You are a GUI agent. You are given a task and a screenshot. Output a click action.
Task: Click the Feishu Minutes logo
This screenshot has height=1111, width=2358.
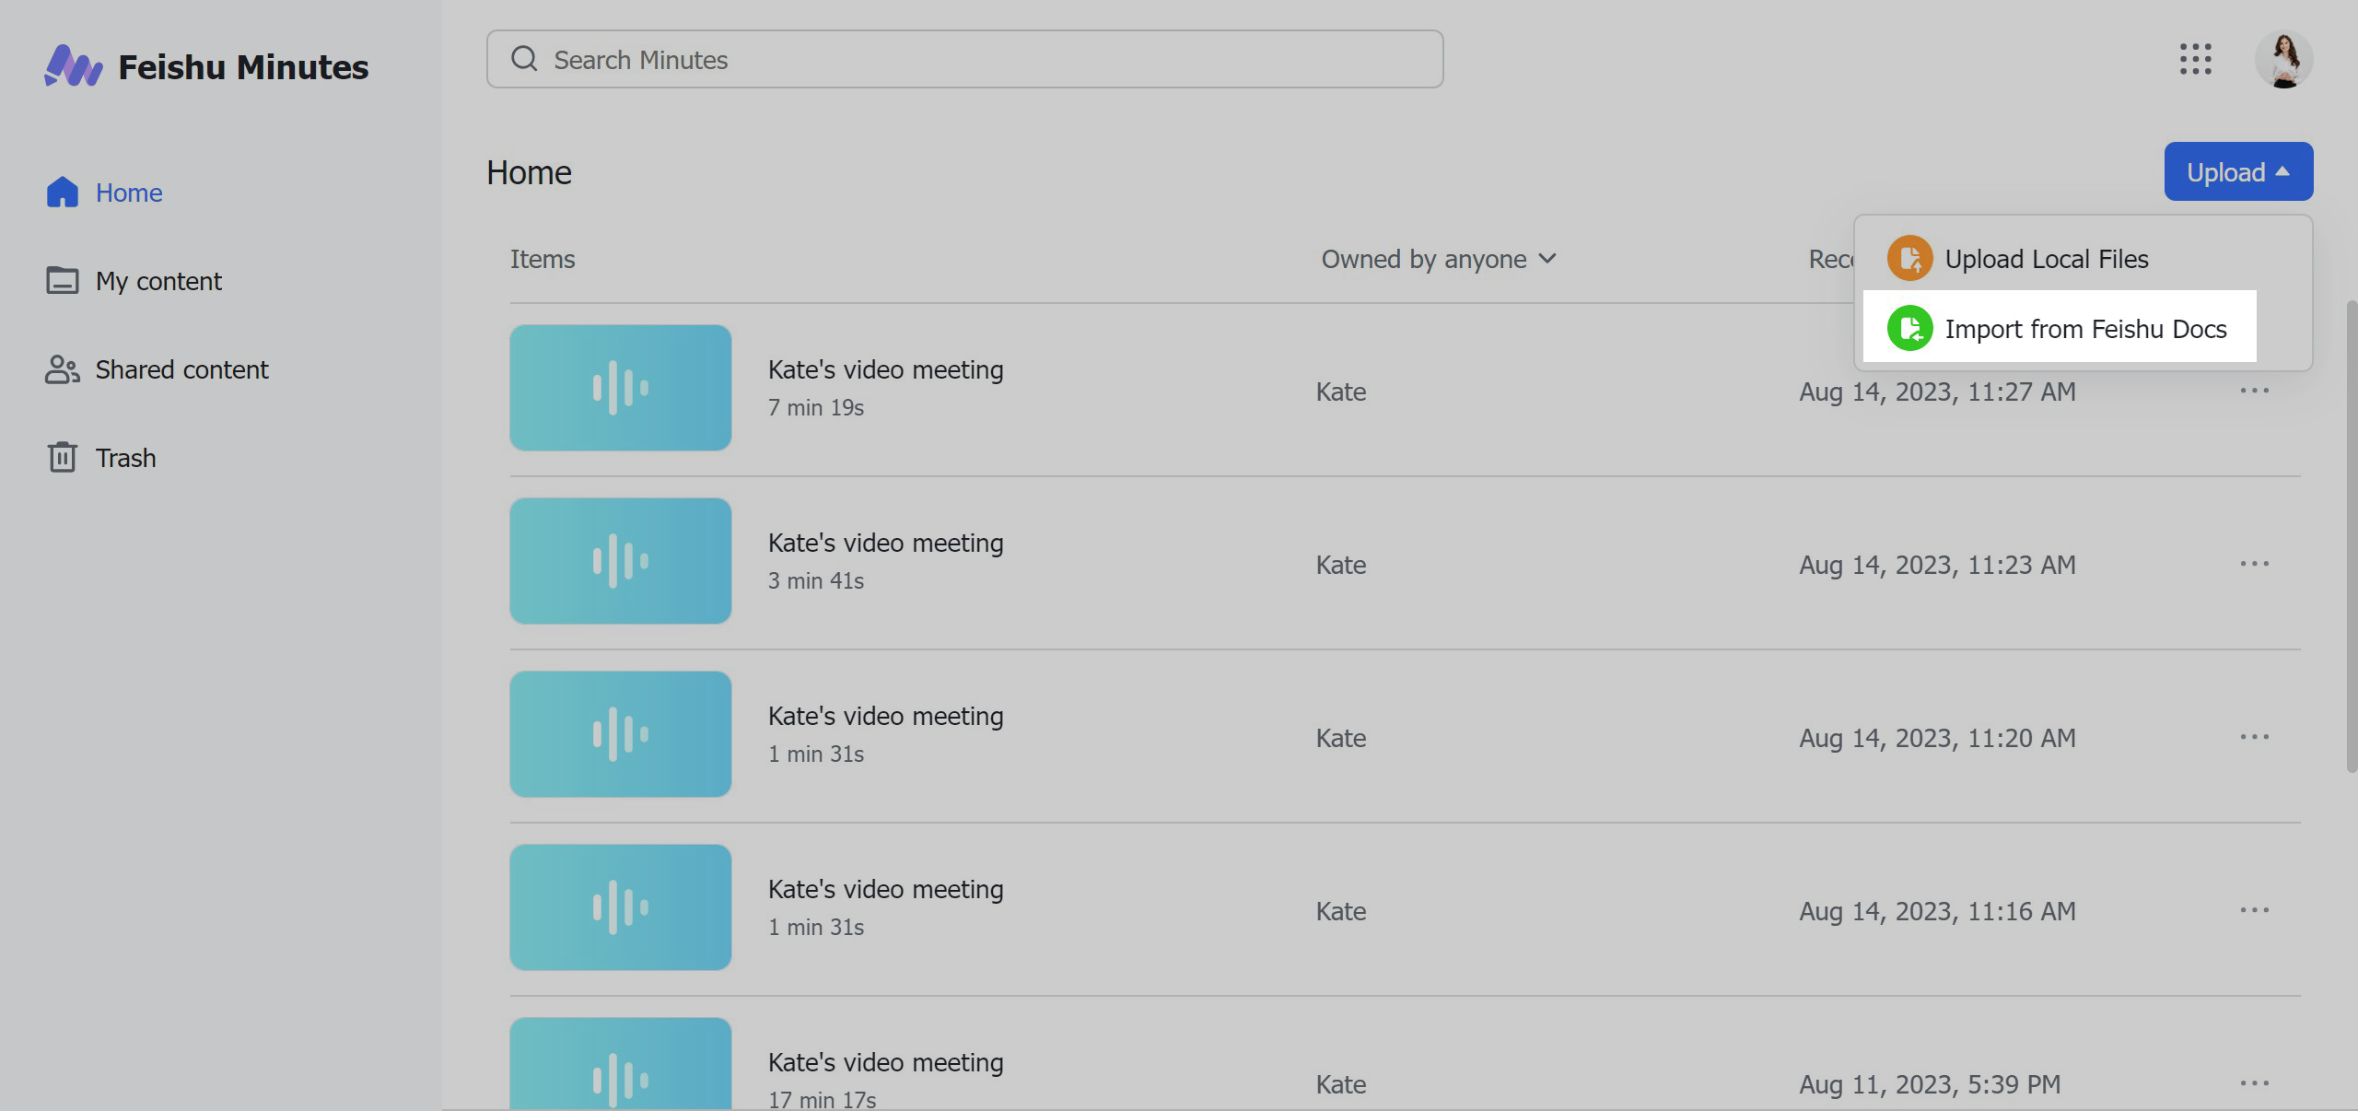coord(207,64)
